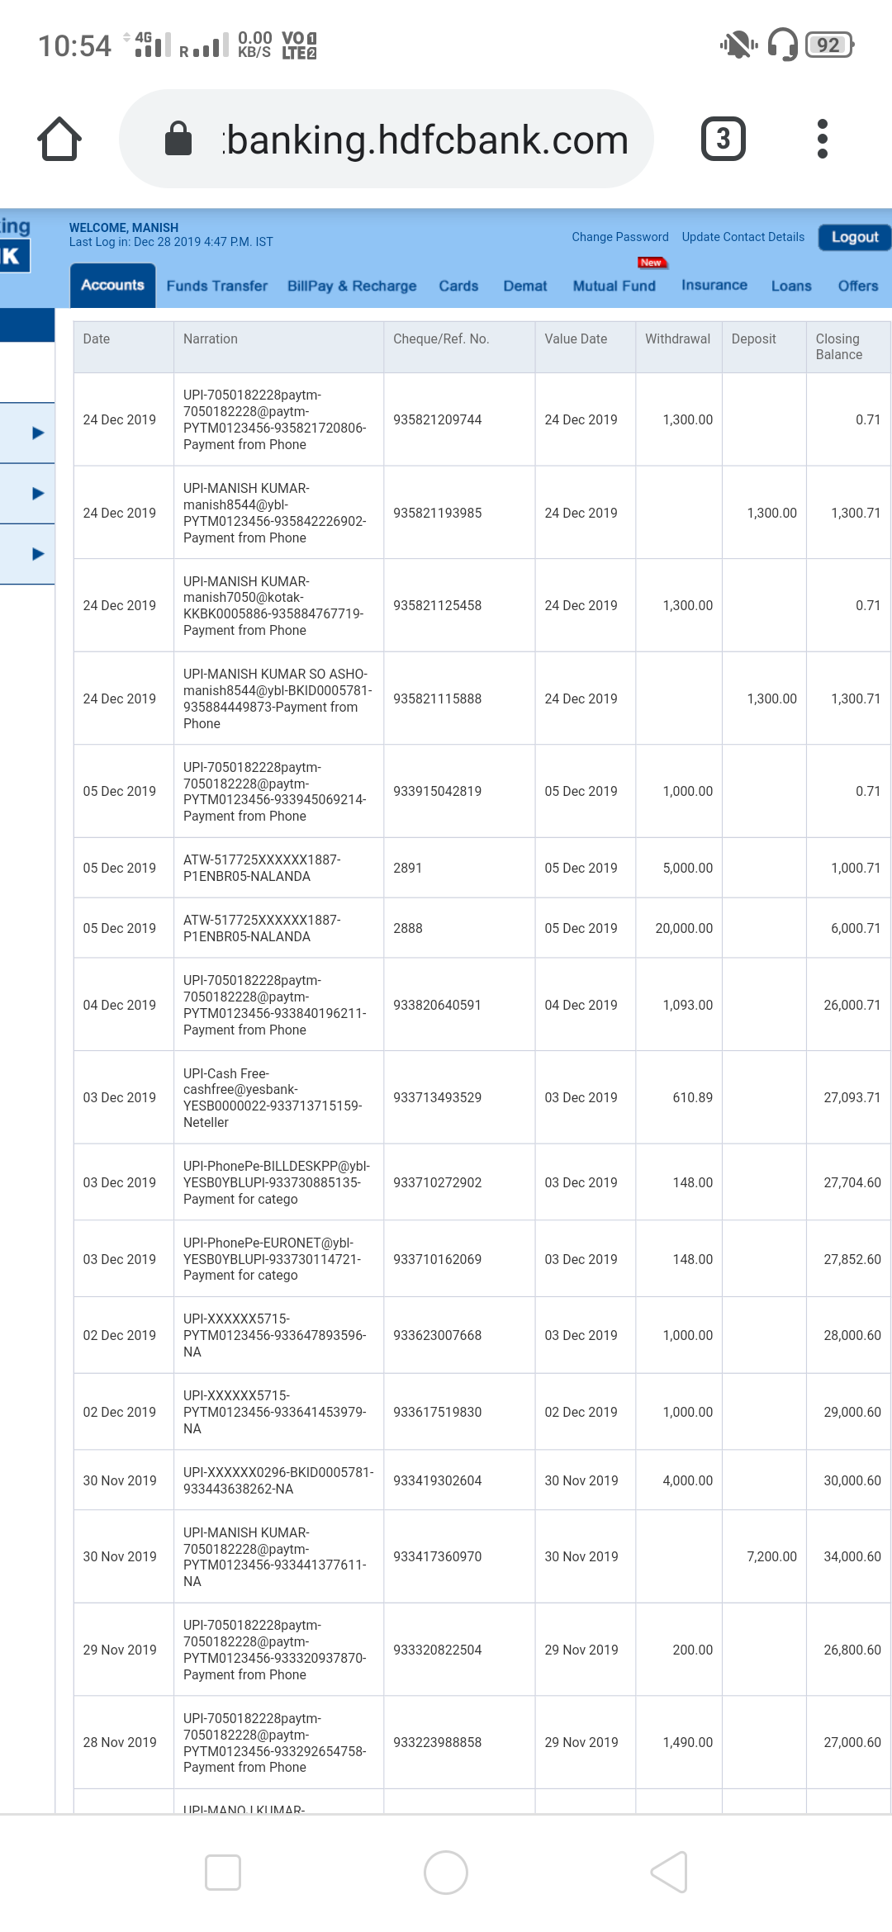Click the closing balance 27,093.71
The image size is (892, 1932).
852,1097
